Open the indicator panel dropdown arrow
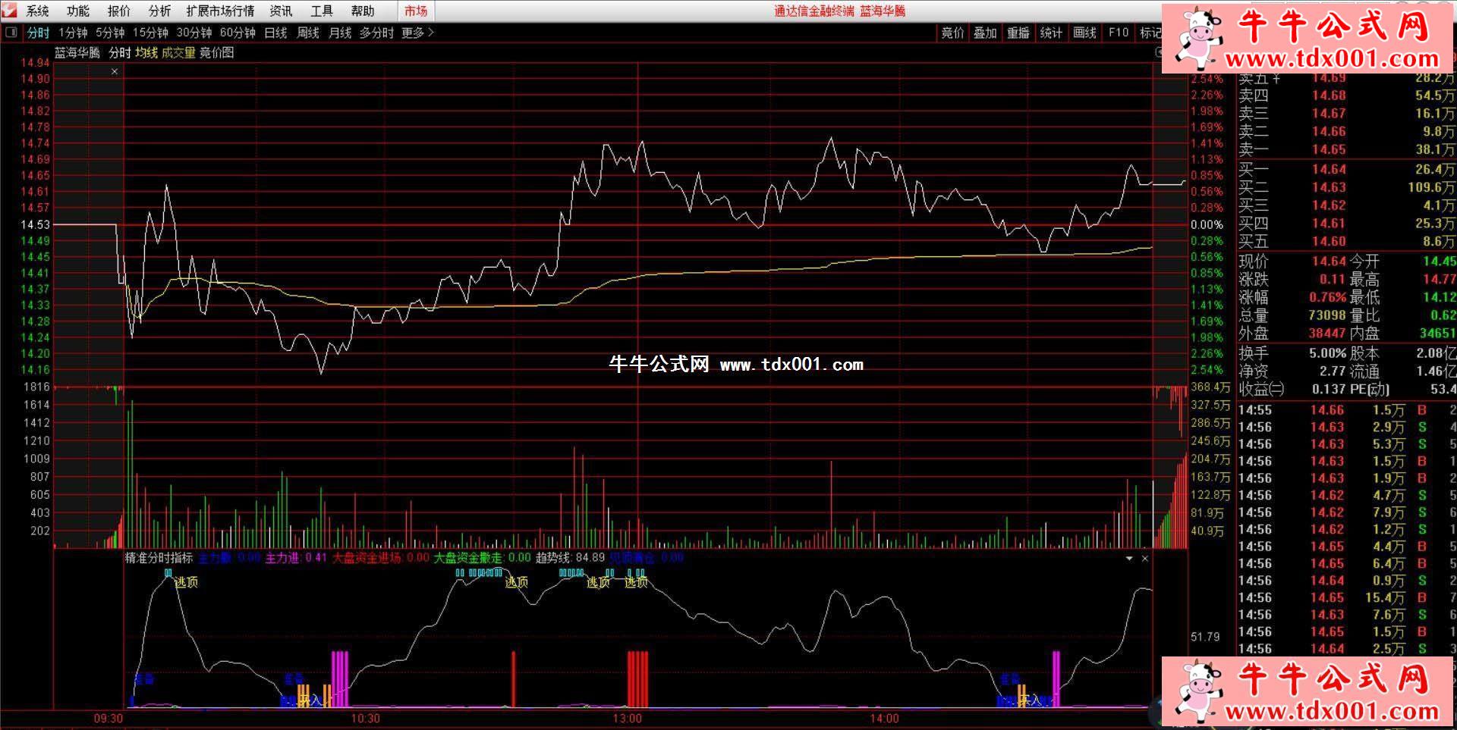The width and height of the screenshot is (1457, 730). [1129, 559]
